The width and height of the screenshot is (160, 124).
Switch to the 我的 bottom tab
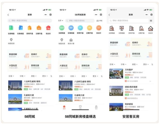click(96, 107)
